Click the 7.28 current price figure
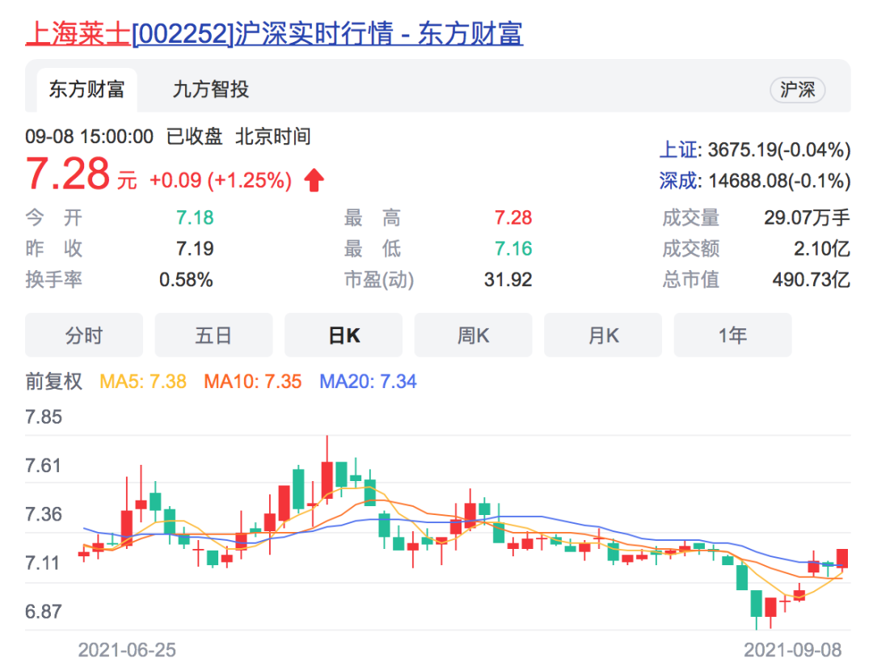 68,174
